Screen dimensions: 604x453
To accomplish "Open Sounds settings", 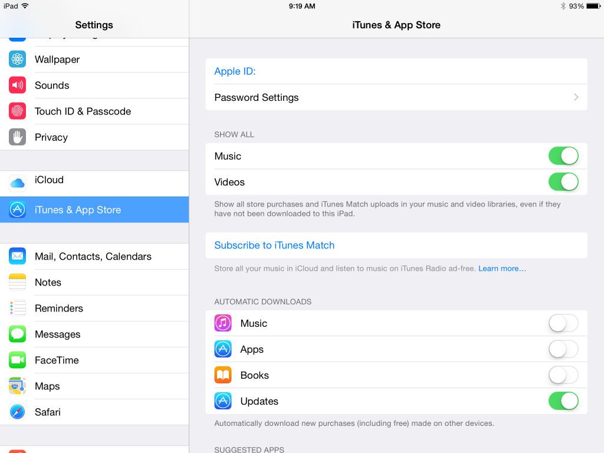I will click(x=94, y=85).
